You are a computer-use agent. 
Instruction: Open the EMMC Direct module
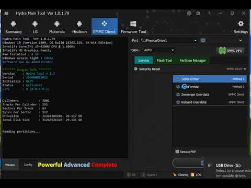pyautogui.click(x=105, y=27)
